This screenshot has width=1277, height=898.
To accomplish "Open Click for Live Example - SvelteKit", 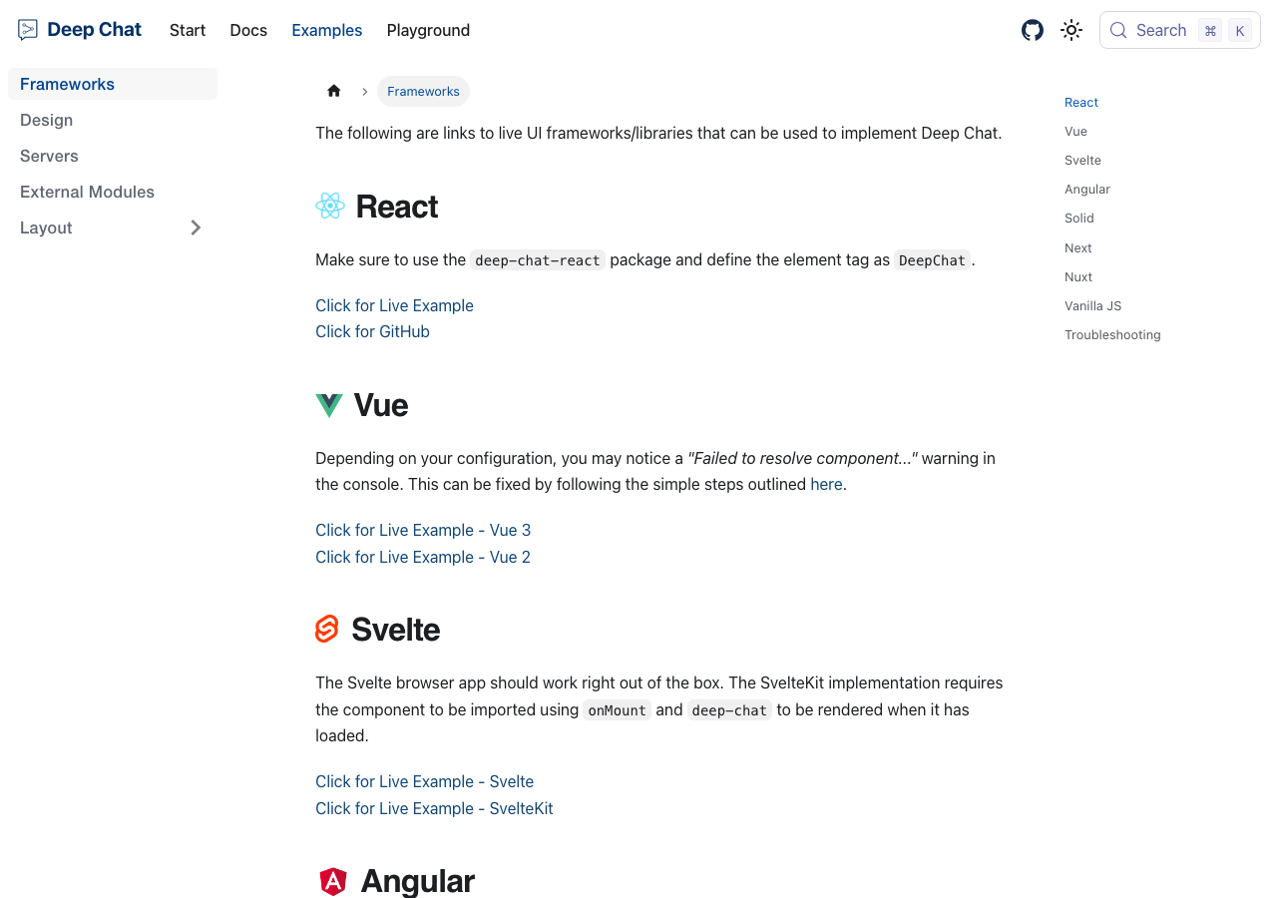I will click(x=434, y=808).
